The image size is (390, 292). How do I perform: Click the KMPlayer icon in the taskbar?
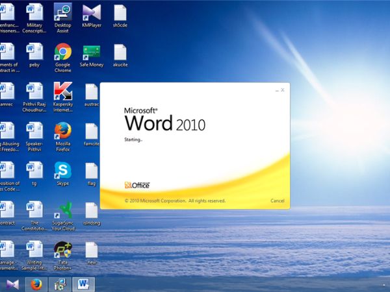pyautogui.click(x=12, y=285)
